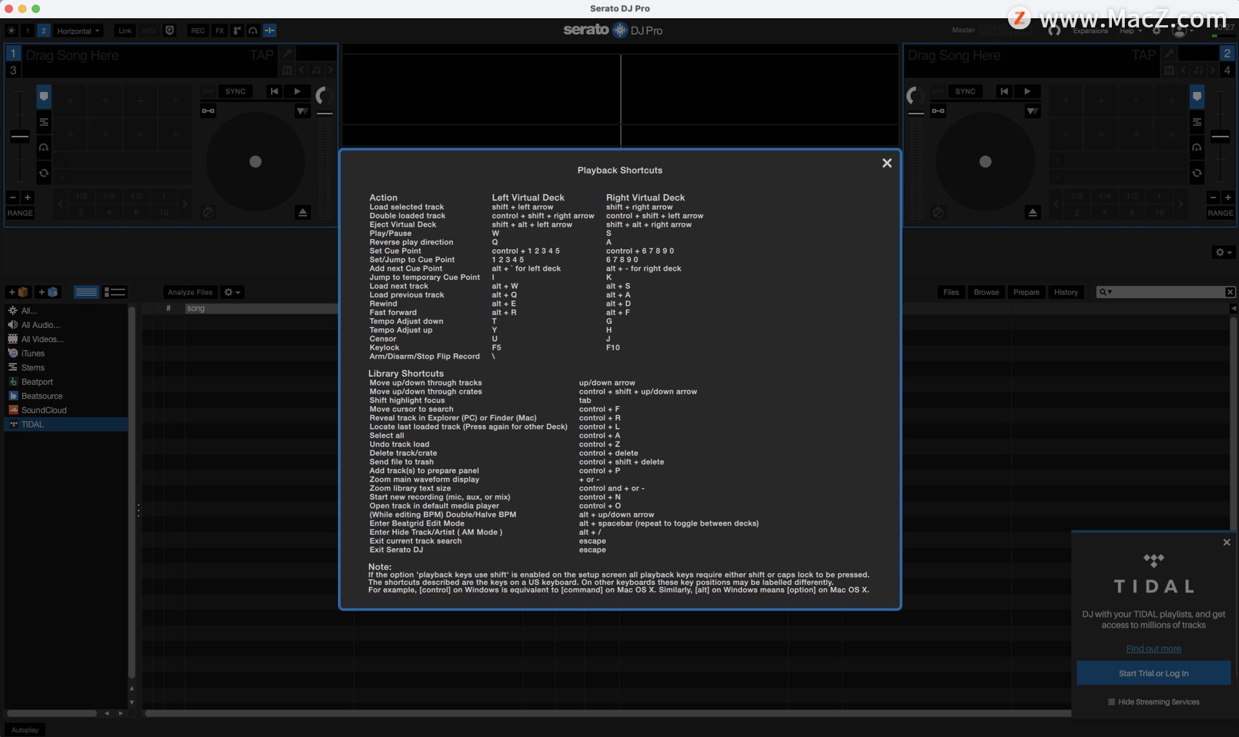Select deck 1 number on left deck
The width and height of the screenshot is (1239, 737).
pos(13,54)
